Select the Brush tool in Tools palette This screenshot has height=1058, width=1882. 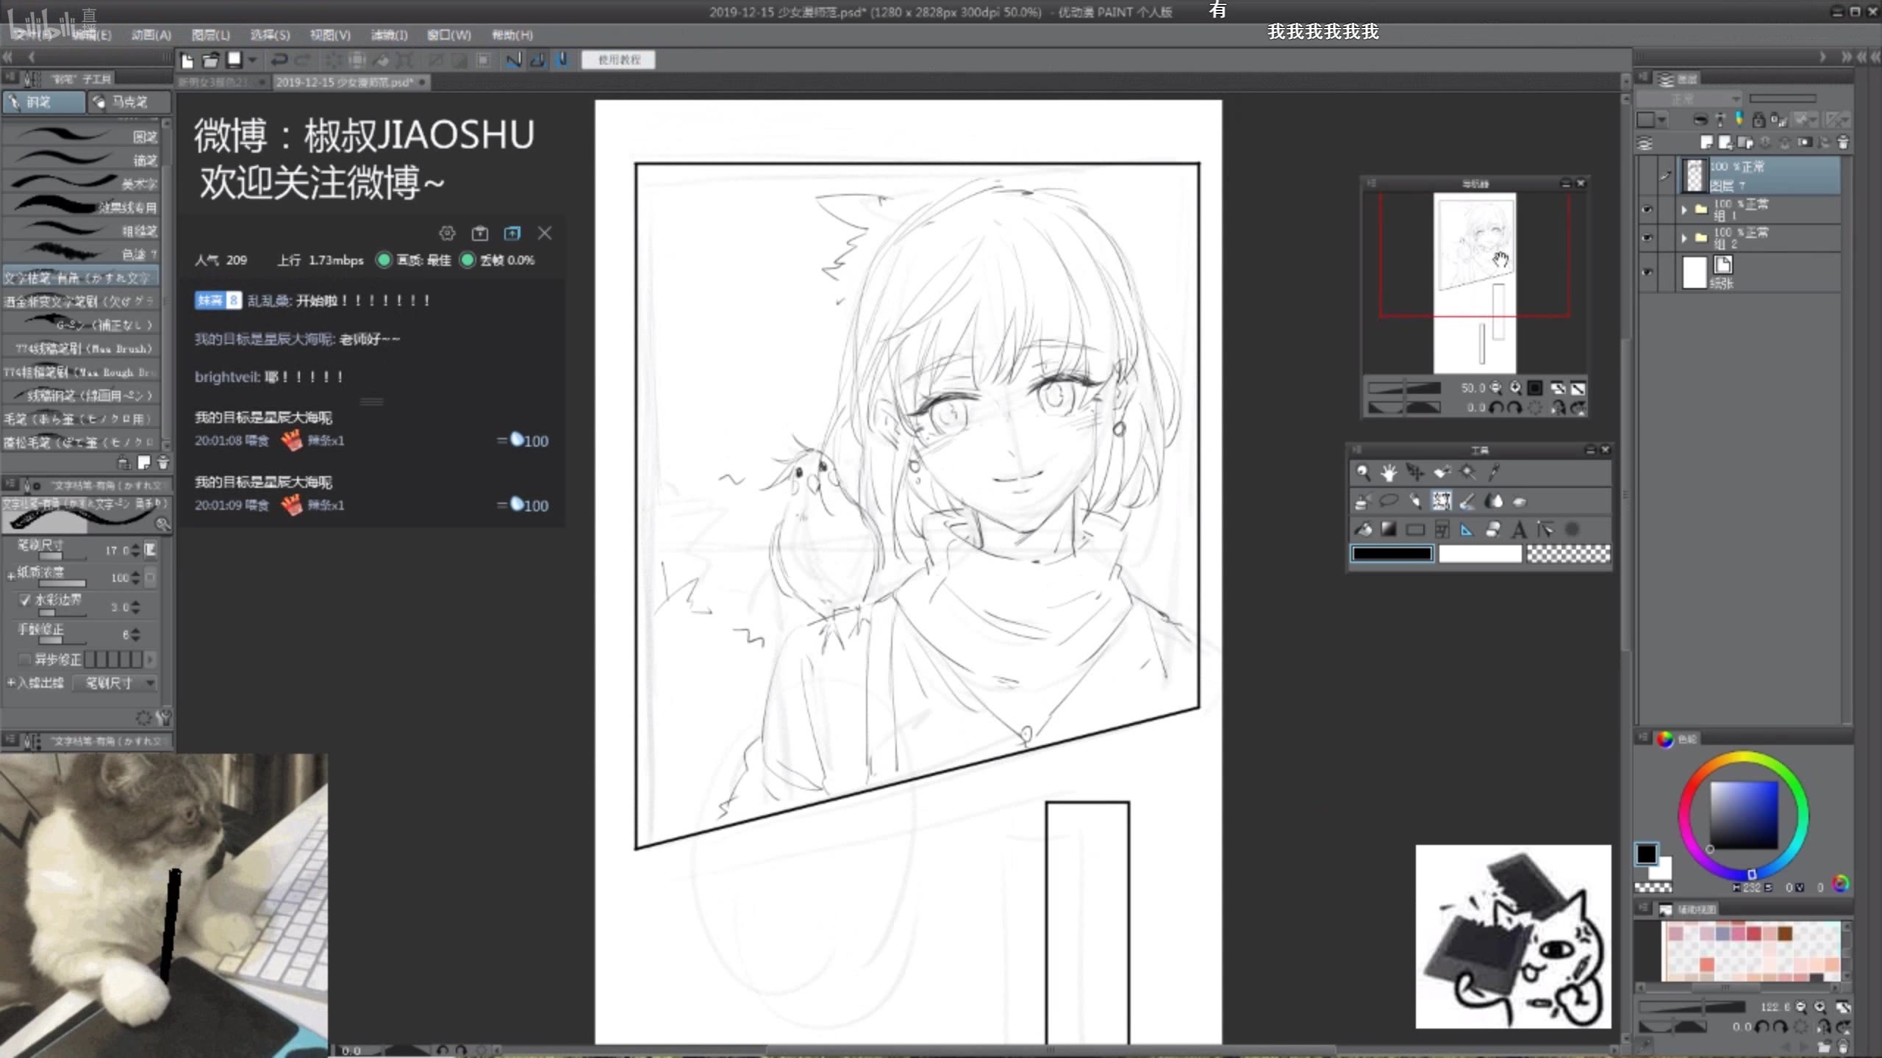pyautogui.click(x=1468, y=502)
